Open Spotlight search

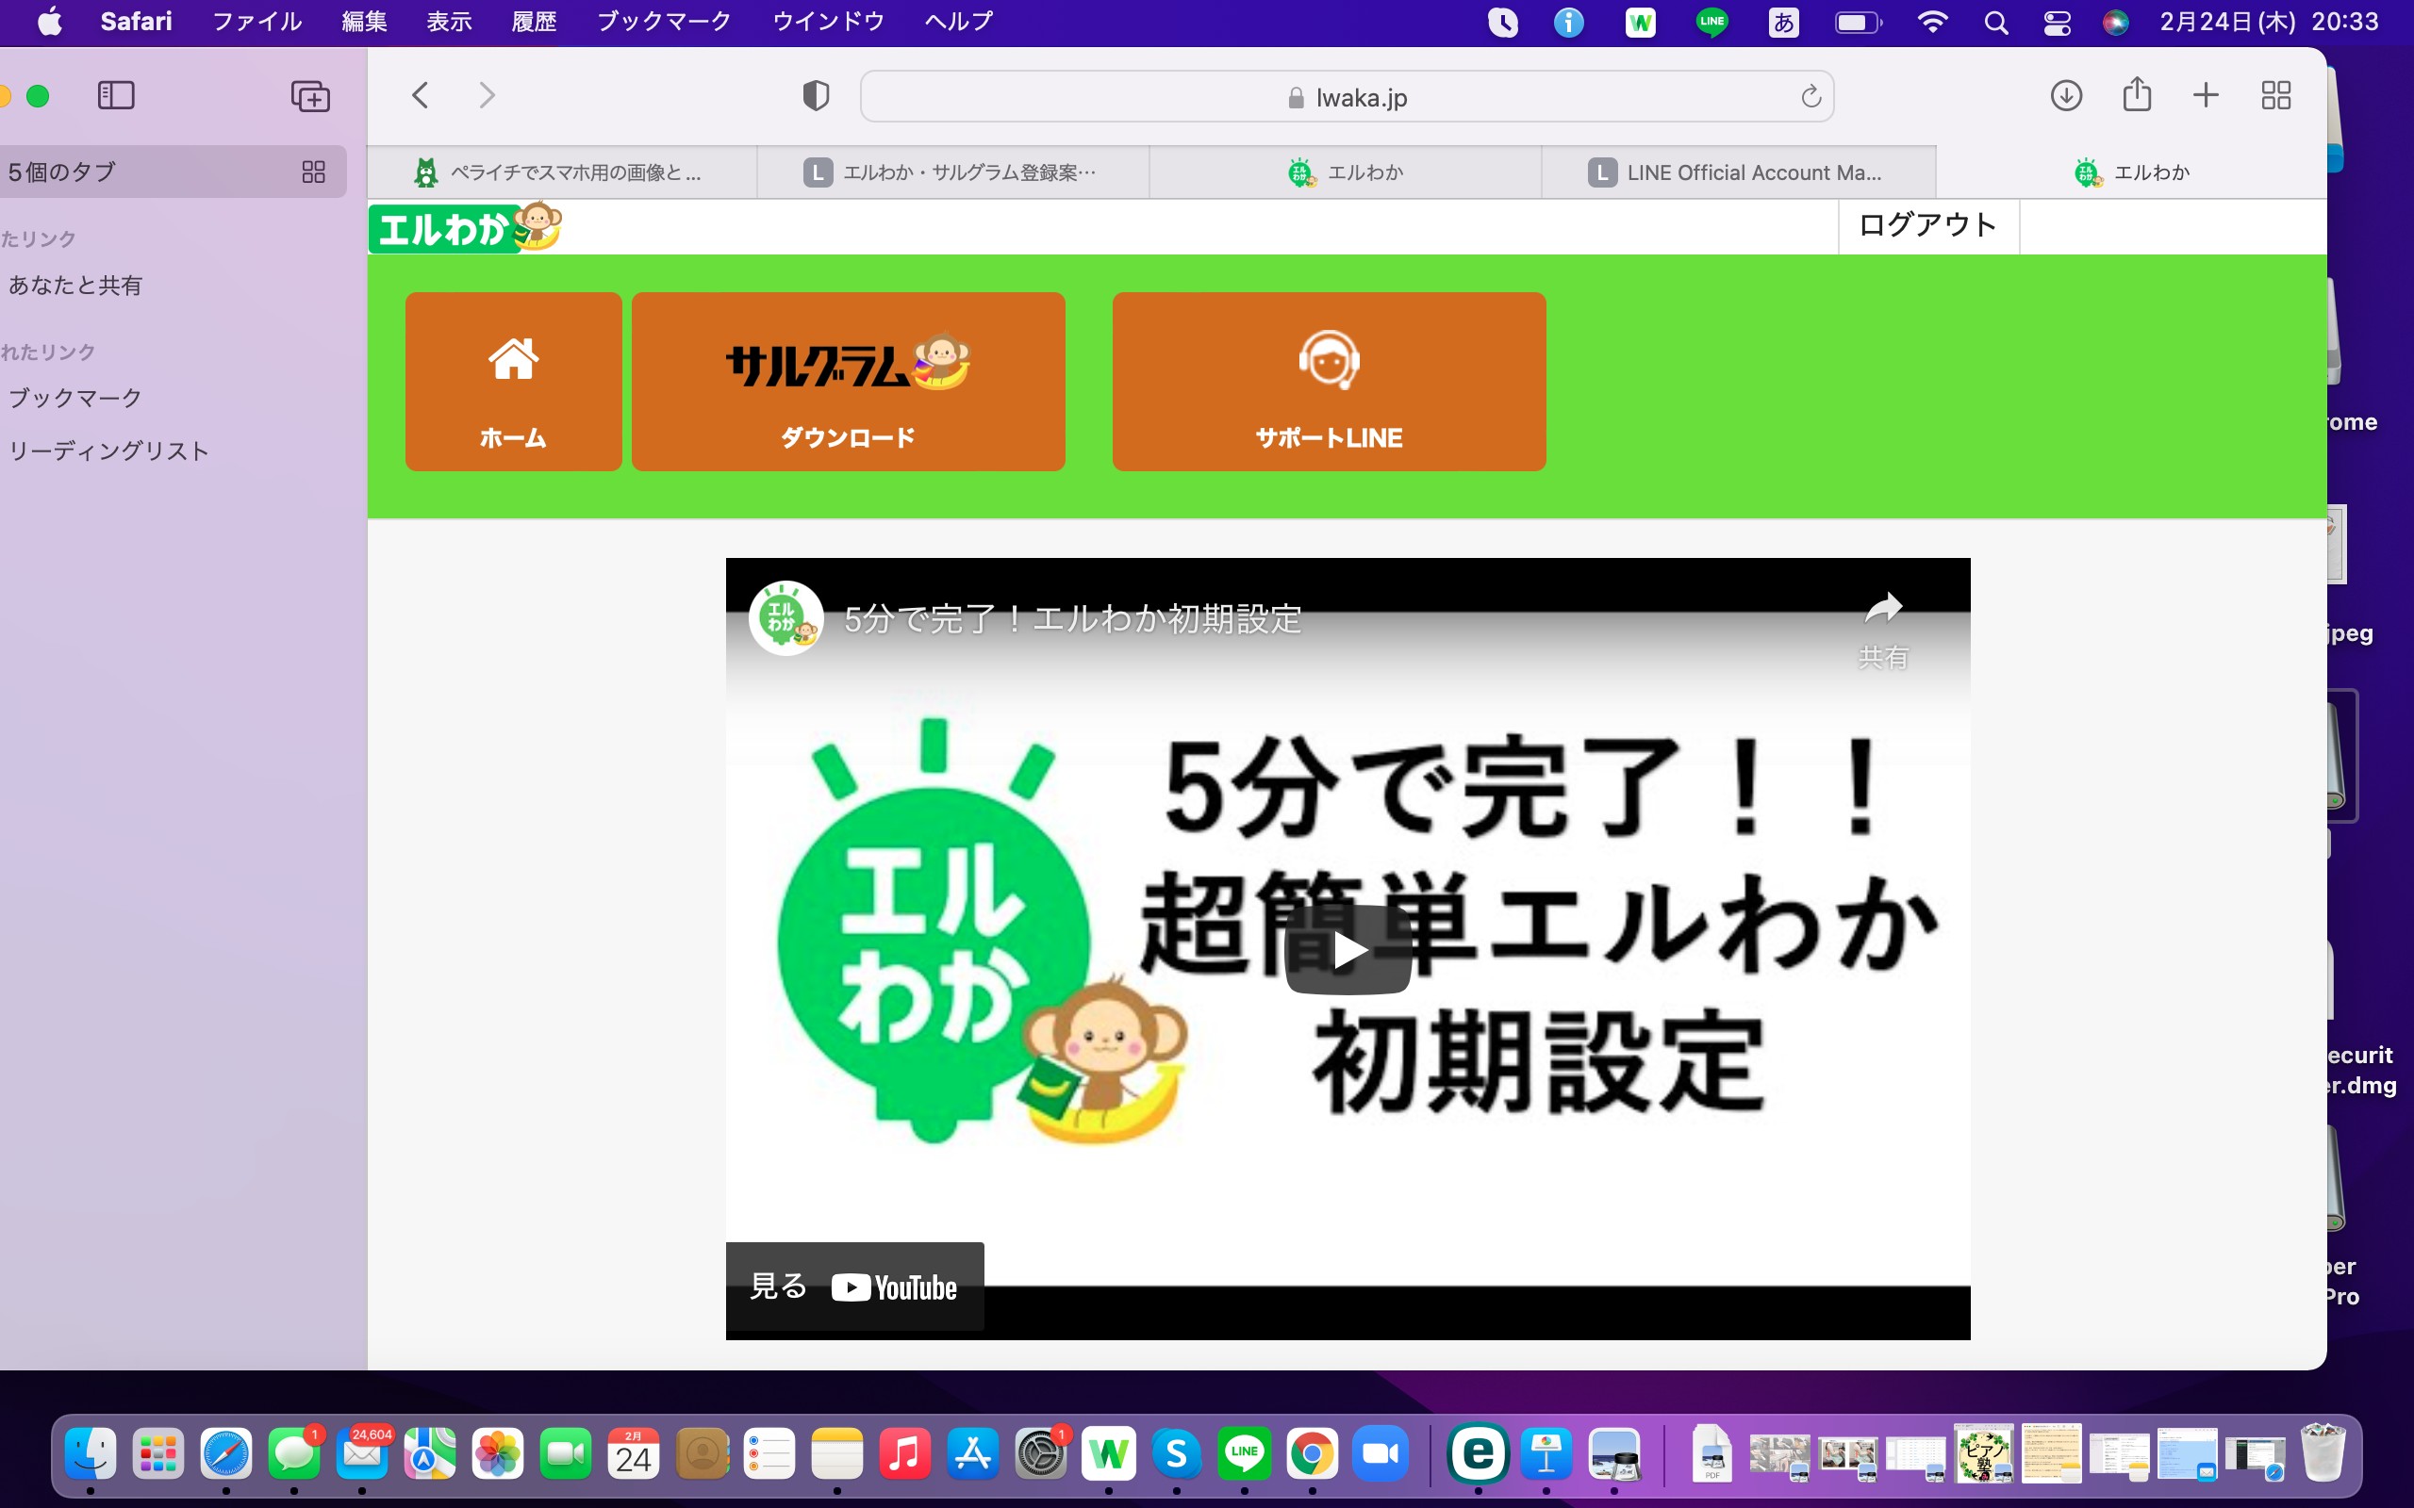[1995, 22]
